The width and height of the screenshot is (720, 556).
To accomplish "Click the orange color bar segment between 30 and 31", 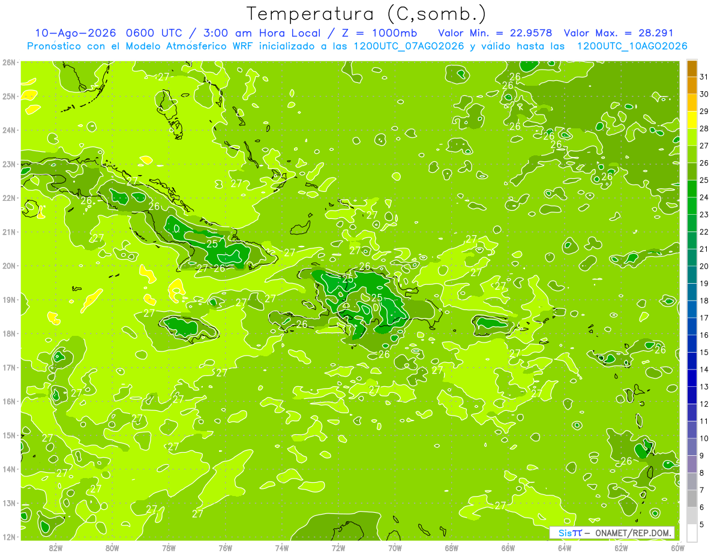I will point(692,85).
